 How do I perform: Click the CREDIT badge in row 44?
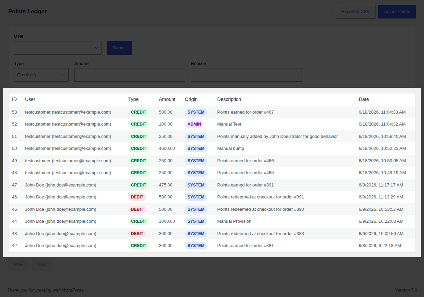pos(138,221)
